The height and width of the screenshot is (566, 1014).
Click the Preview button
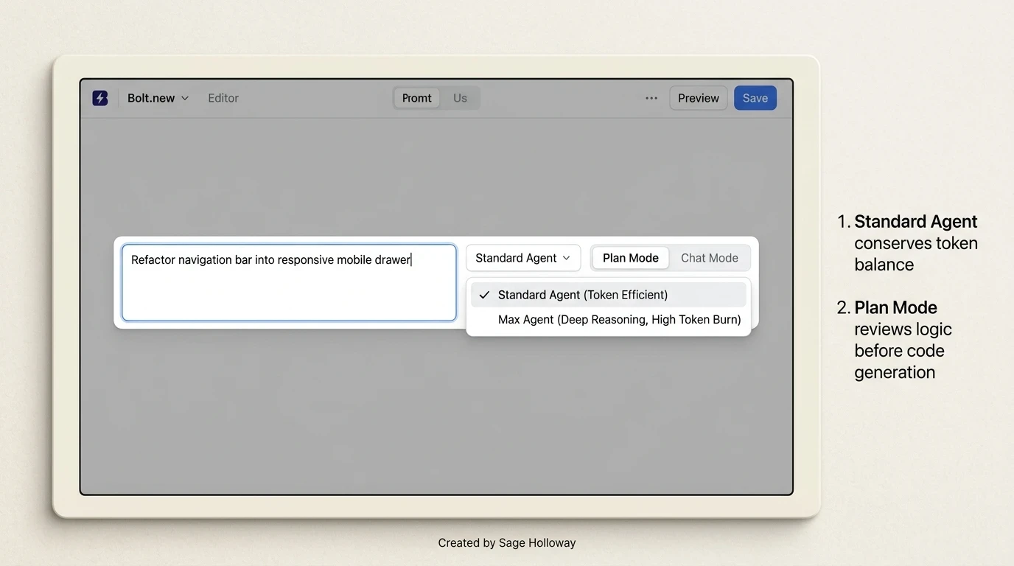[699, 98]
